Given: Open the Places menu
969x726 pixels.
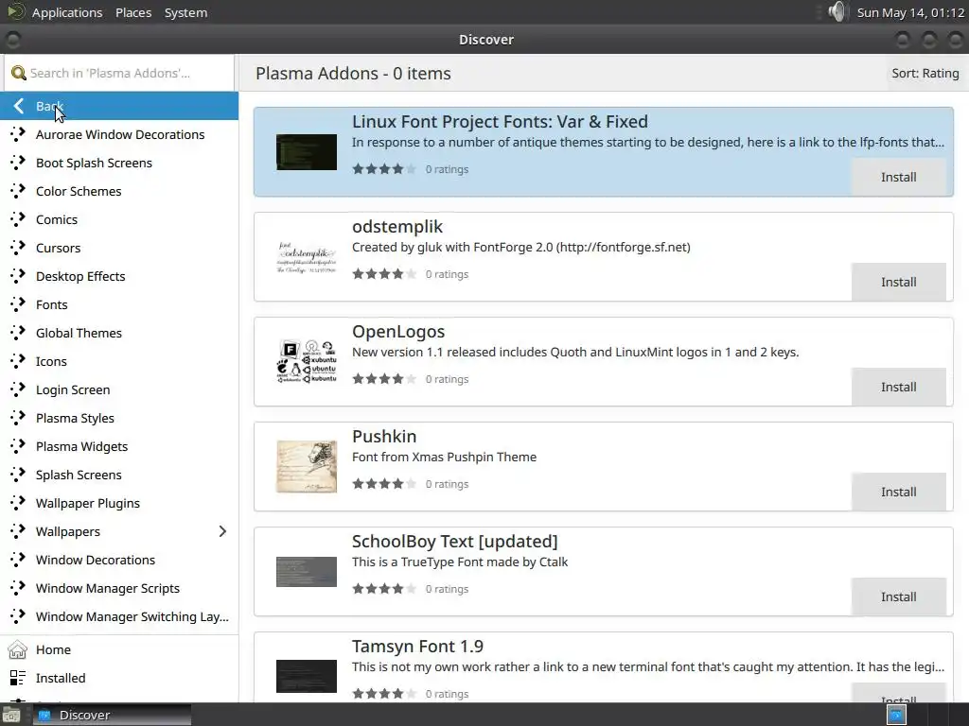Looking at the screenshot, I should coord(133,12).
